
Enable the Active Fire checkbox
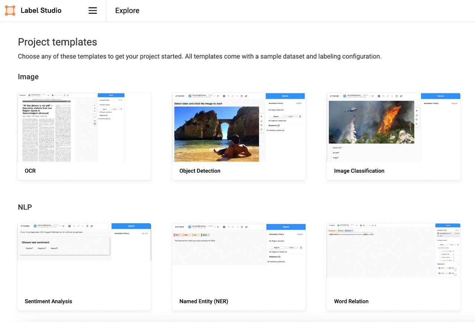click(x=331, y=147)
